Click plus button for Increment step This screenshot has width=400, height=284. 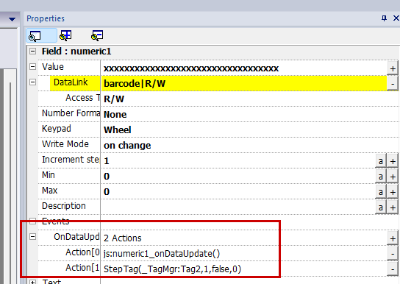(x=393, y=161)
